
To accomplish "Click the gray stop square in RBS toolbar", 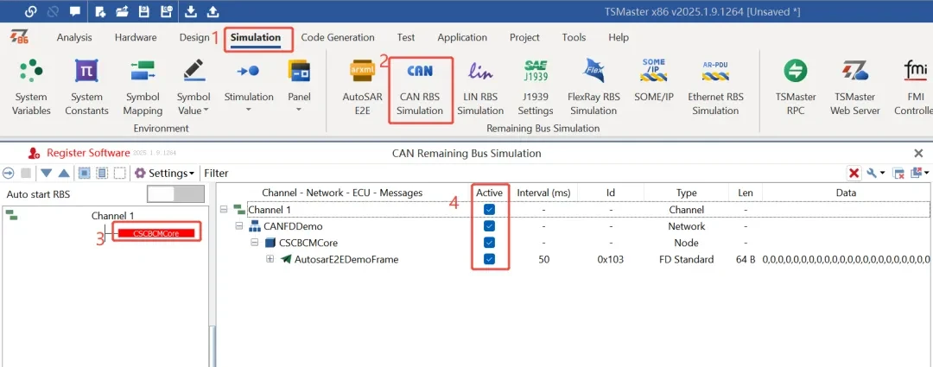I will 26,173.
